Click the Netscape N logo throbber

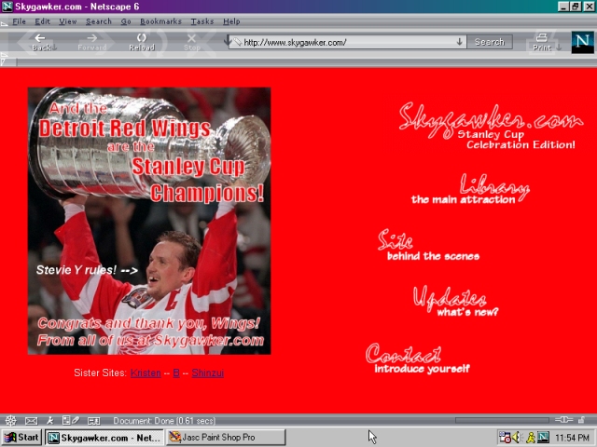(x=582, y=42)
